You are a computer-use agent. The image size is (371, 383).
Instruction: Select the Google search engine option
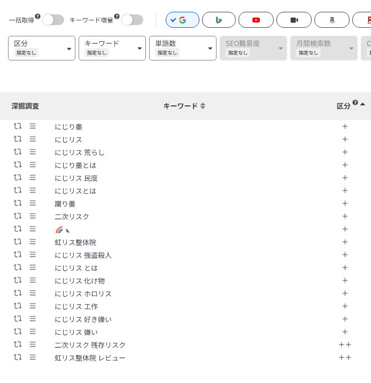(182, 20)
